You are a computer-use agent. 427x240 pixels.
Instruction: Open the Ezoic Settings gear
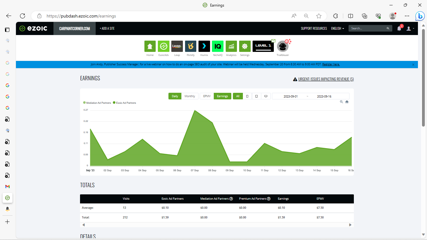(245, 46)
